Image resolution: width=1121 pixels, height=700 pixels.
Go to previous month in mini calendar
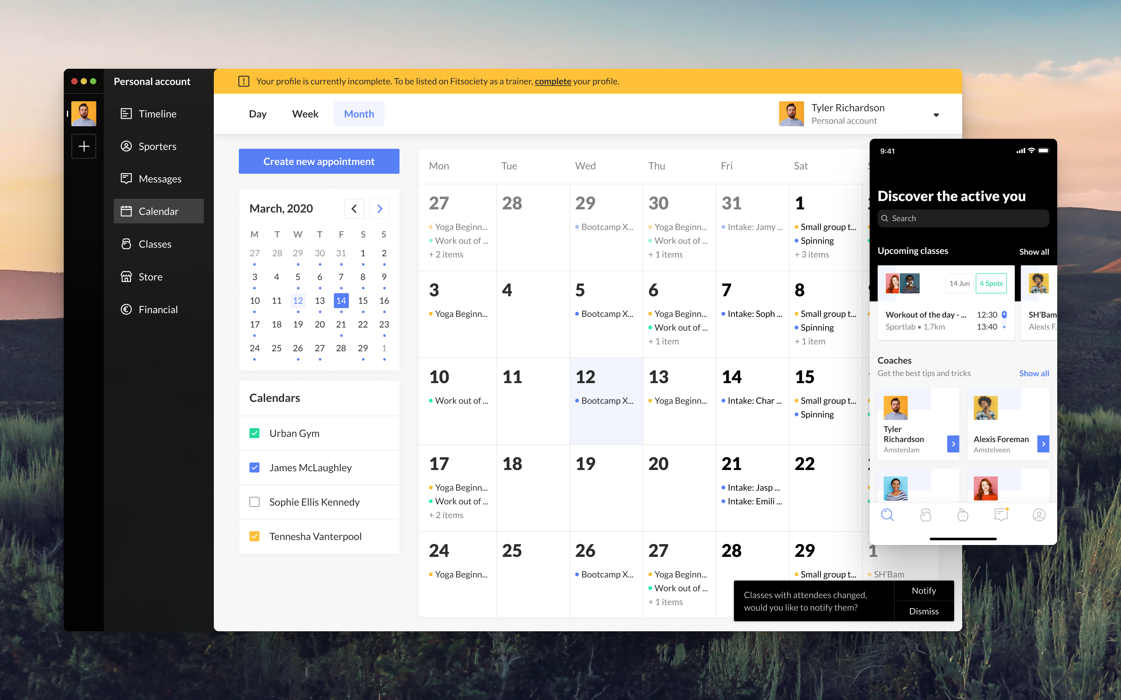coord(354,209)
